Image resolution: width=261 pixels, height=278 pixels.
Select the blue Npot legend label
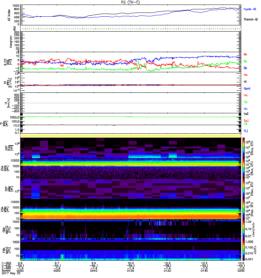(247, 89)
